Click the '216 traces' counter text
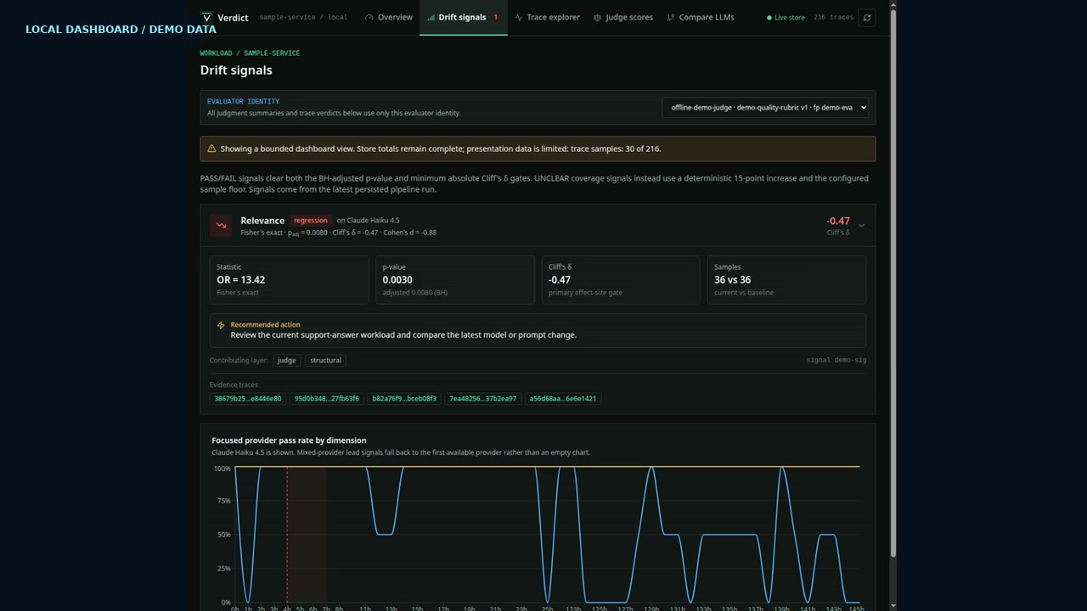This screenshot has height=611, width=1087. tap(833, 17)
